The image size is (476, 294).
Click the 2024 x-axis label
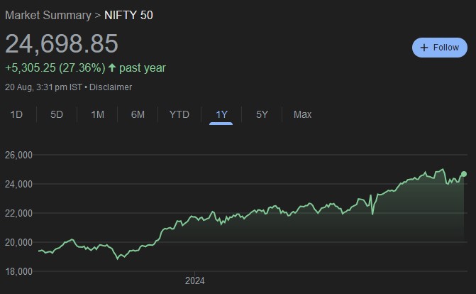(x=195, y=281)
